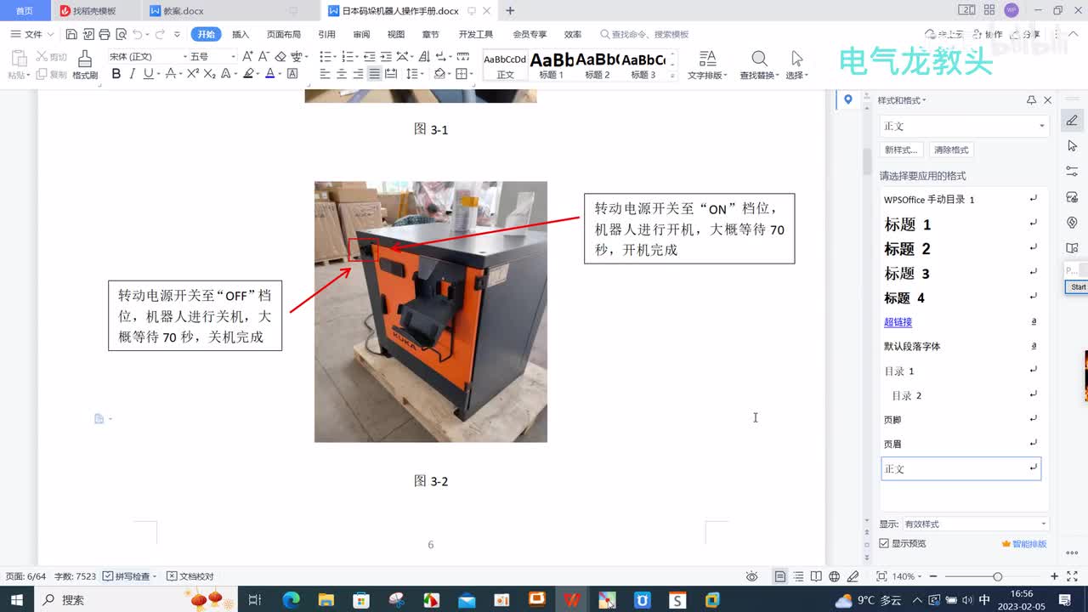
Task: Open the 文字排版 dropdown button
Action: click(x=707, y=65)
